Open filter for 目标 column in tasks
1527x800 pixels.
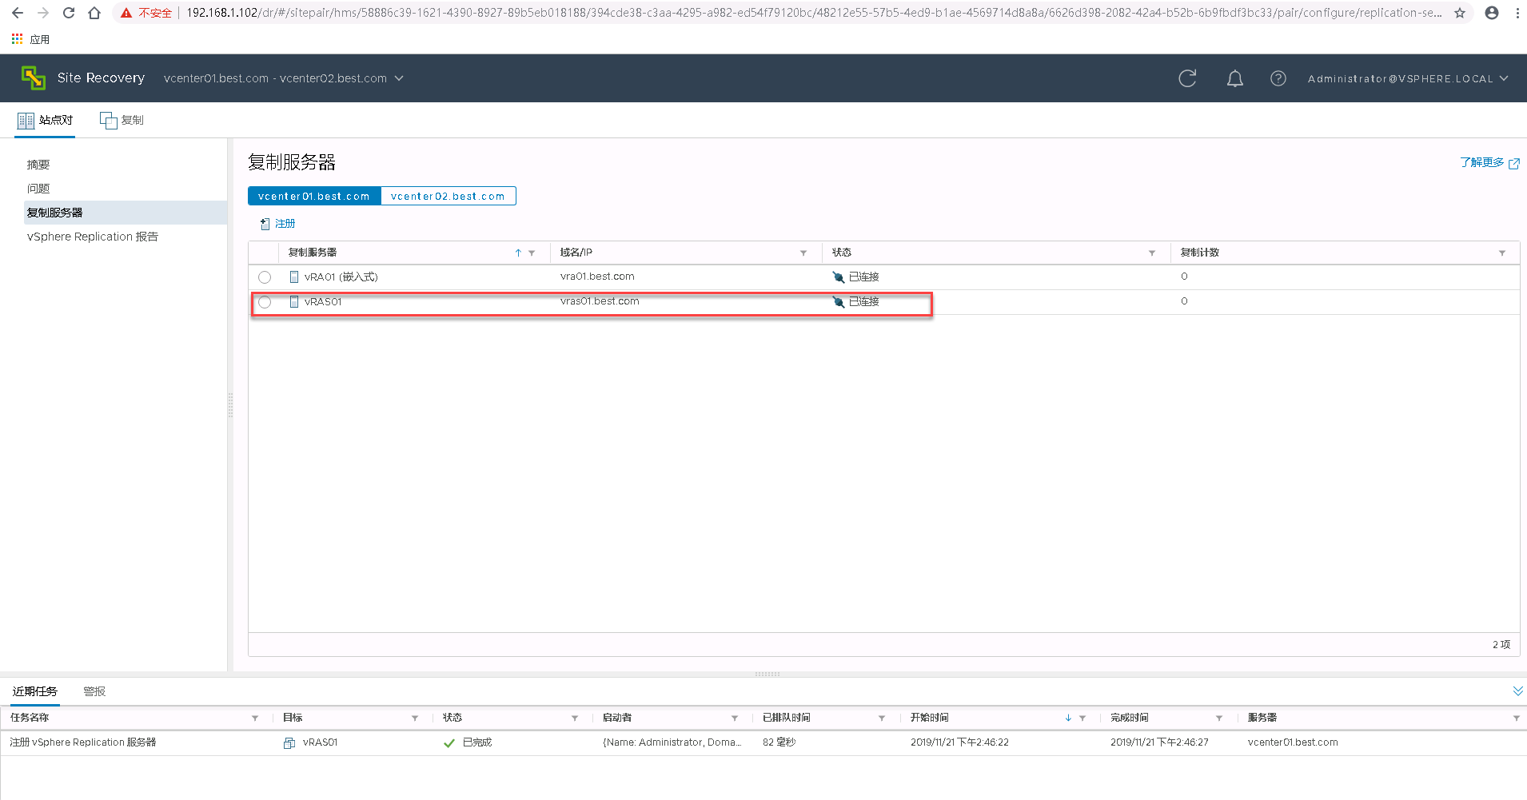(415, 718)
